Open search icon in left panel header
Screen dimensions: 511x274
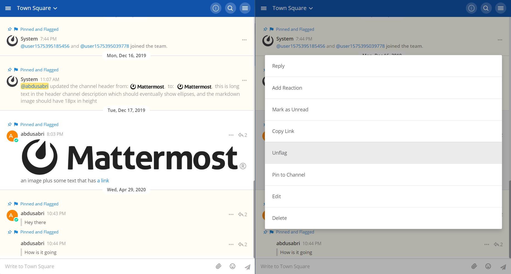point(230,8)
